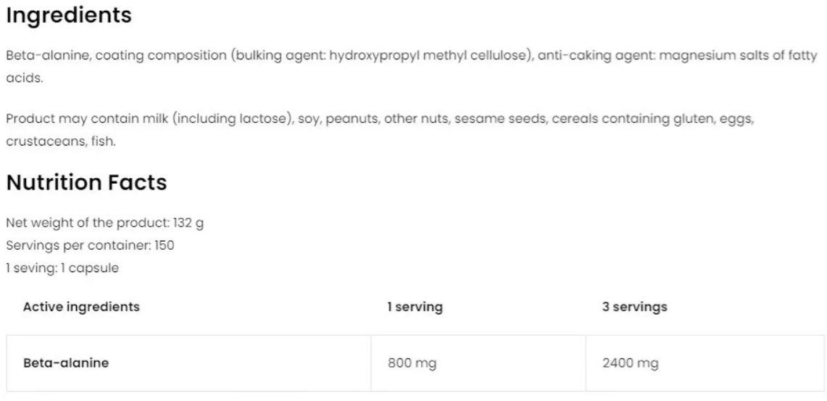
Task: Click the Nutrition Facts heading
Action: [x=86, y=182]
